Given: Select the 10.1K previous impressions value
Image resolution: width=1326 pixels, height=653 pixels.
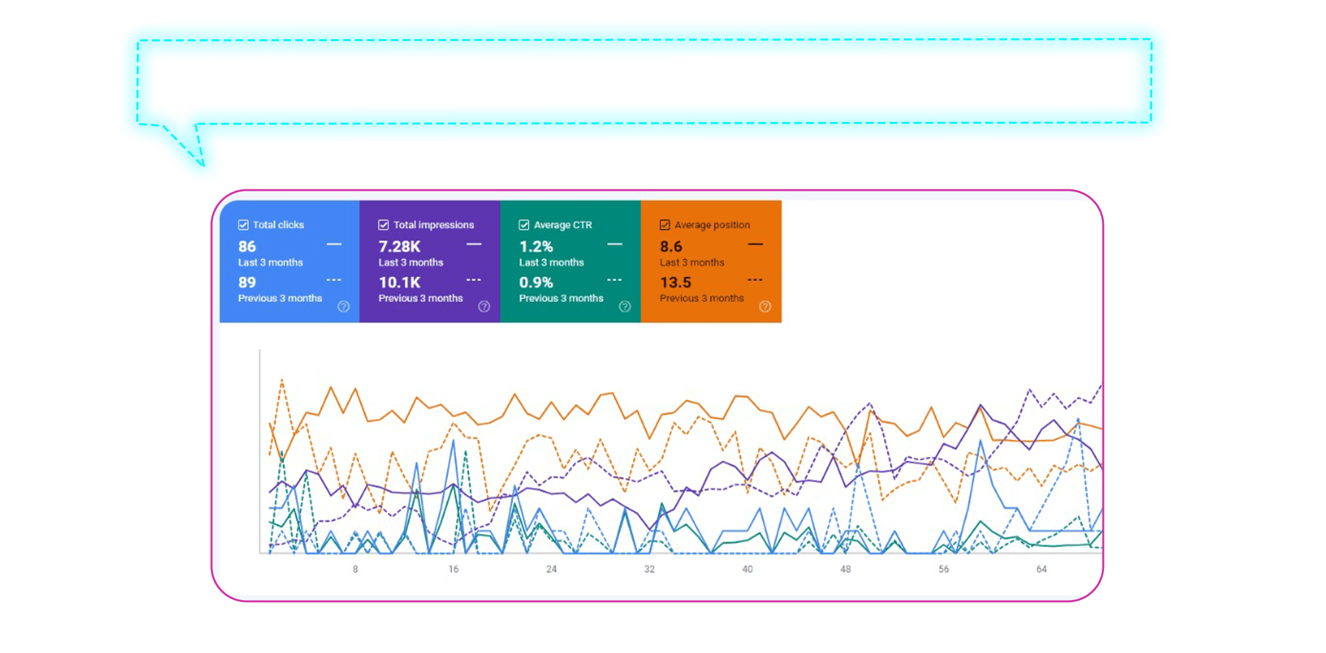Looking at the screenshot, I should coord(400,282).
